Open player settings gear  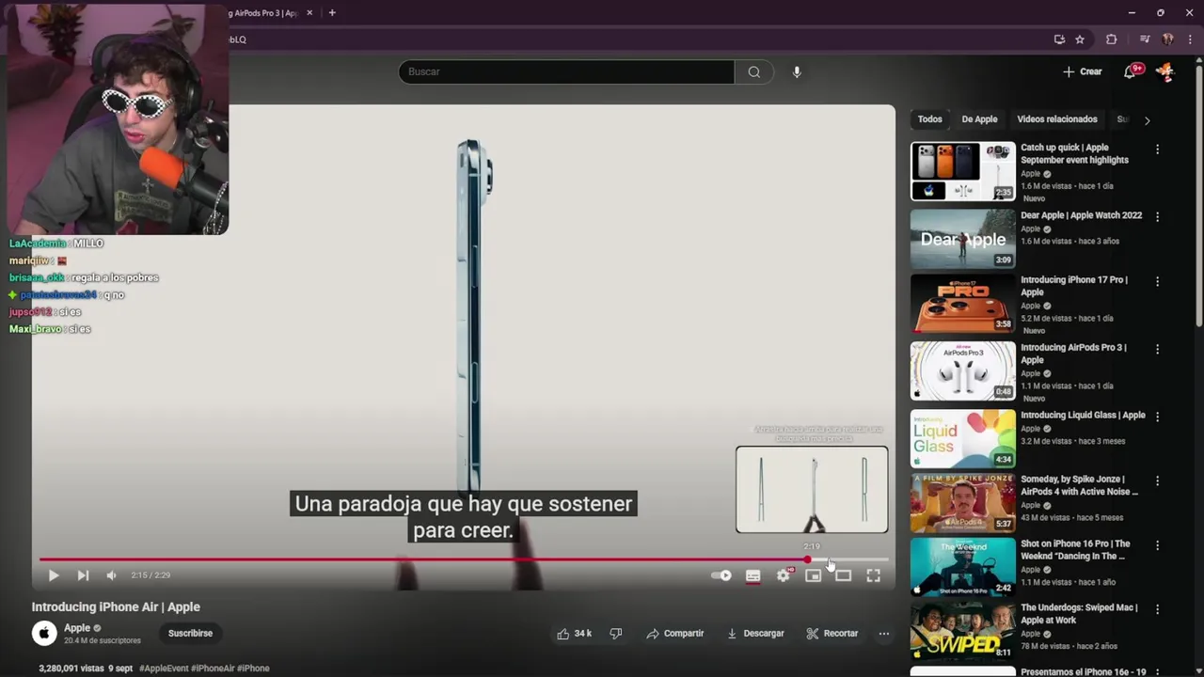(x=784, y=575)
